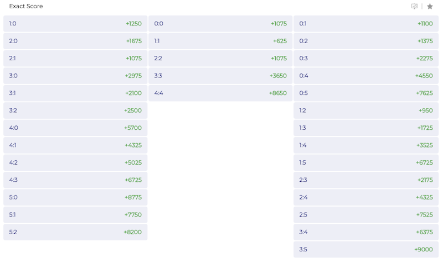Pick the 5:2 score at +8200
The image size is (443, 263).
click(x=75, y=232)
